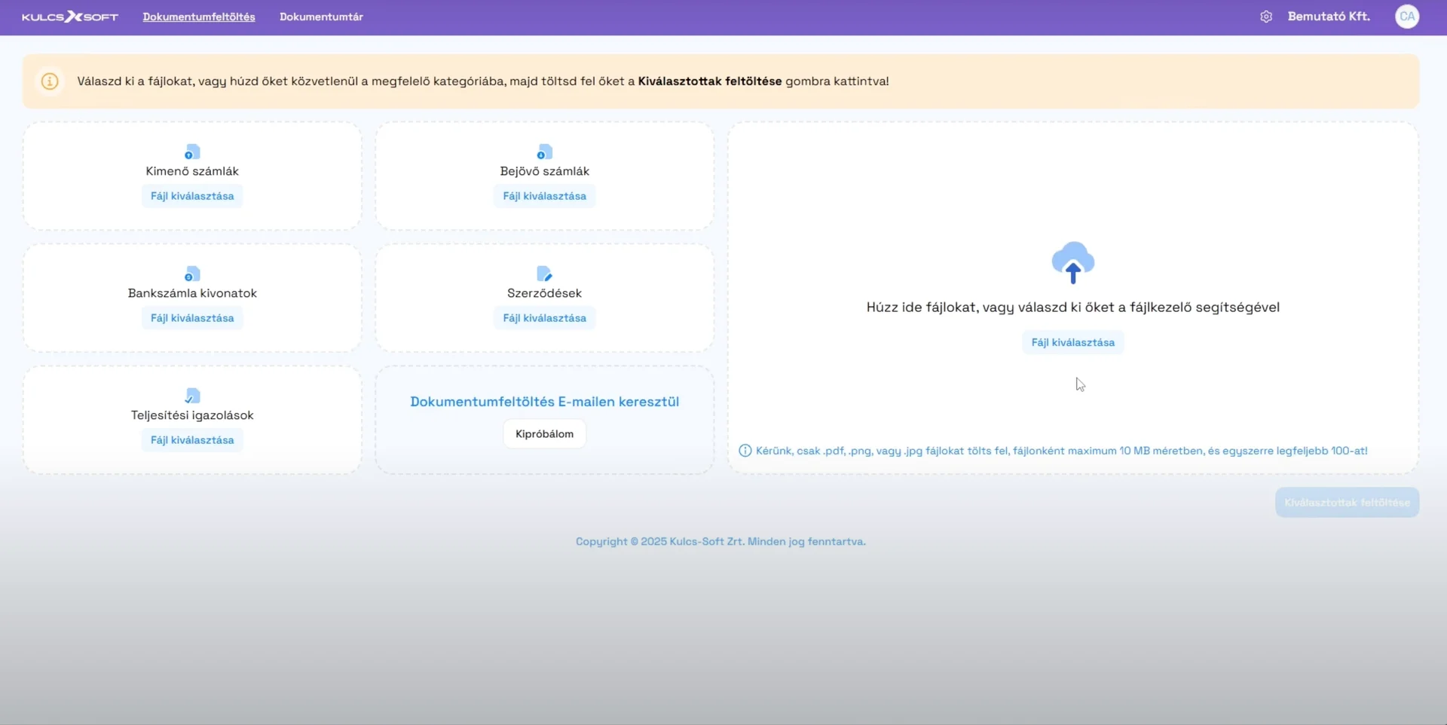
Task: Click the Teljesítési igazolások label
Action: click(x=192, y=415)
